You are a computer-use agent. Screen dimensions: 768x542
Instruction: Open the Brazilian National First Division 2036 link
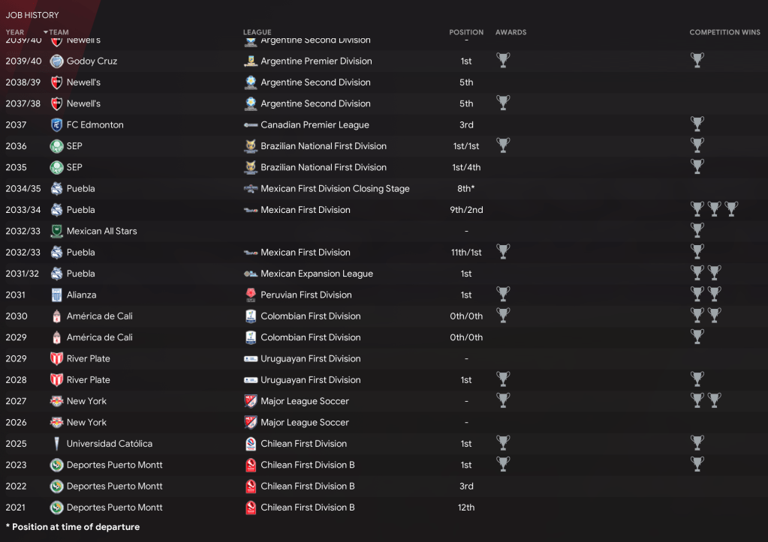(x=324, y=146)
